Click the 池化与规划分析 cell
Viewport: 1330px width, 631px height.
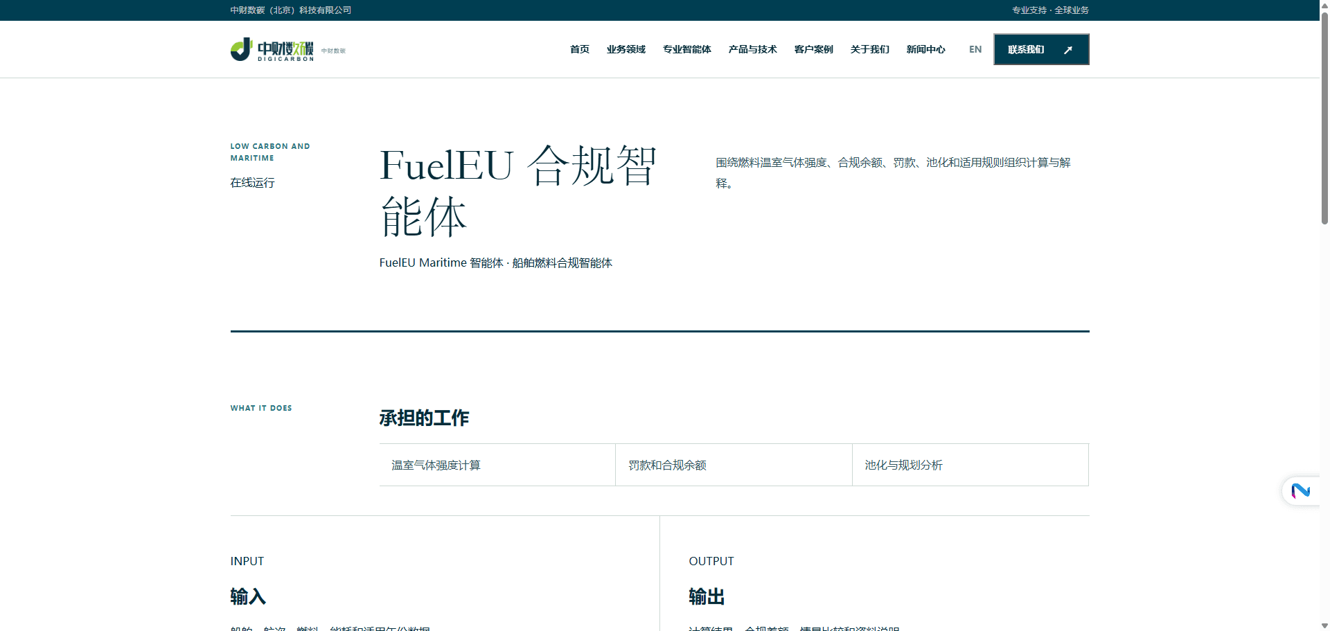coord(970,465)
